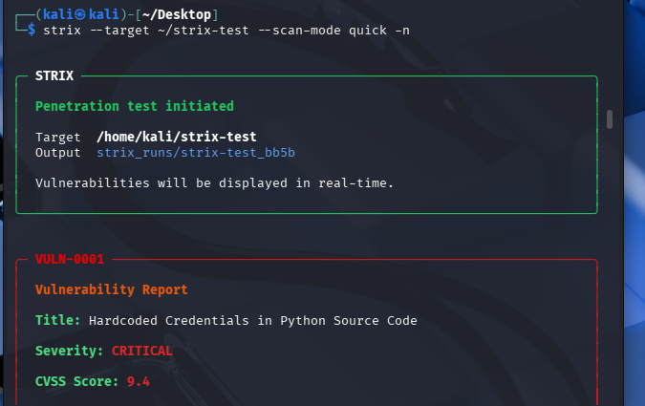Select the "Vulnerability Report" heading
Image resolution: width=645 pixels, height=406 pixels.
tap(112, 289)
